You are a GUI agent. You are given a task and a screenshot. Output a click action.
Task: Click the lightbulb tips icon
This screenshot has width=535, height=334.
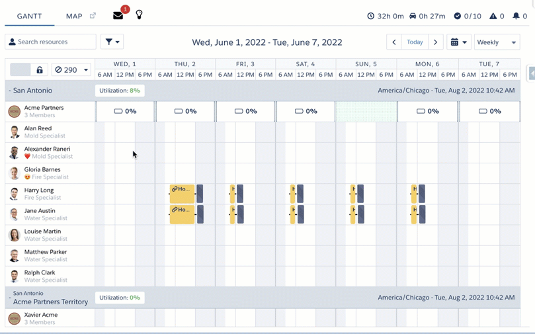(139, 15)
